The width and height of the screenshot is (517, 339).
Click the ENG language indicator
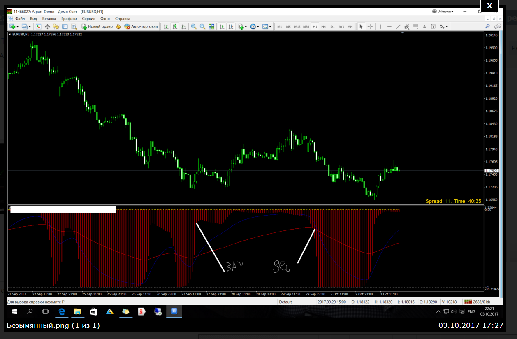[x=471, y=311]
